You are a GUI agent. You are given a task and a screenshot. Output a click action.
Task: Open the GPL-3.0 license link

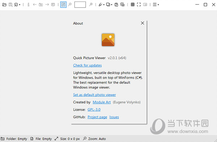(x=94, y=110)
